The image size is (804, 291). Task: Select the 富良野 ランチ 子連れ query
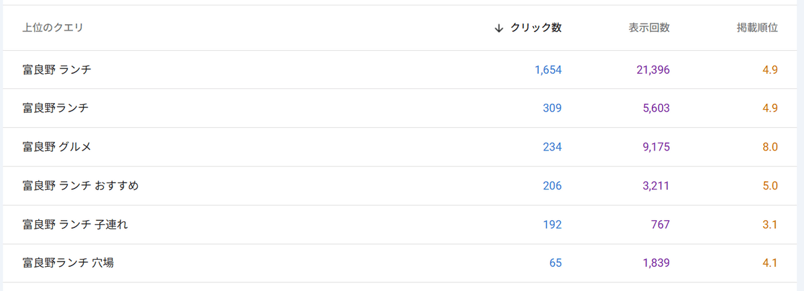tap(74, 225)
